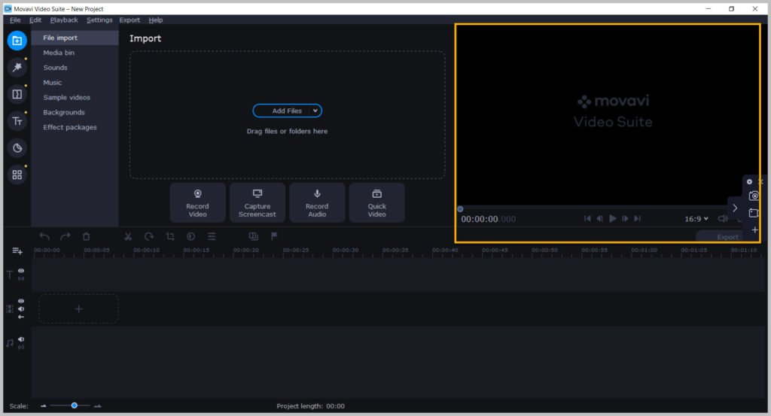Click the Split scissors icon
Viewport: 771px width, 416px height.
128,237
